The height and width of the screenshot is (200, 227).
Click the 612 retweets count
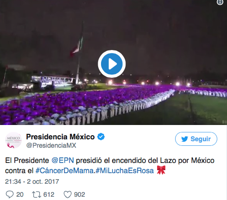point(49,194)
